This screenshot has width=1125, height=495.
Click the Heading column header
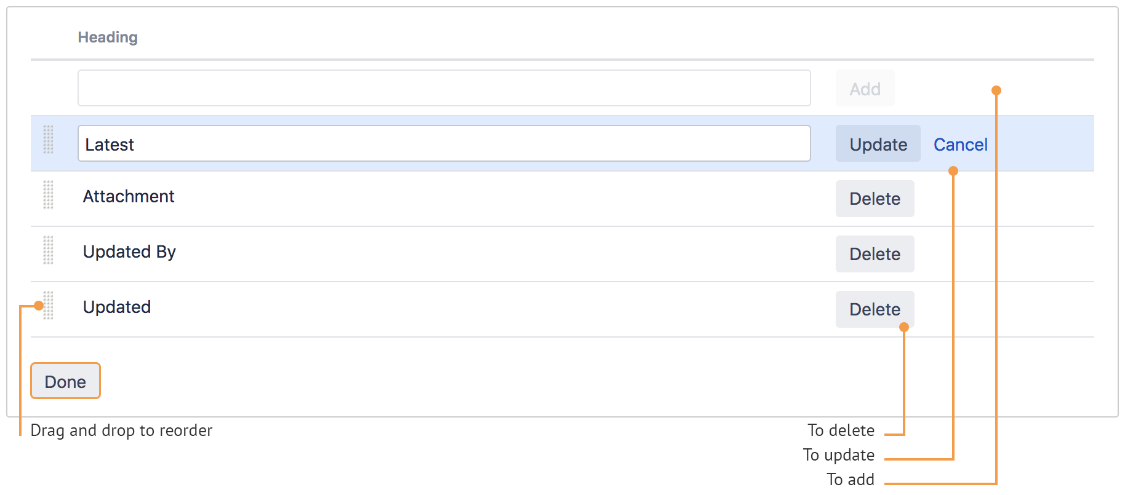[x=108, y=37]
